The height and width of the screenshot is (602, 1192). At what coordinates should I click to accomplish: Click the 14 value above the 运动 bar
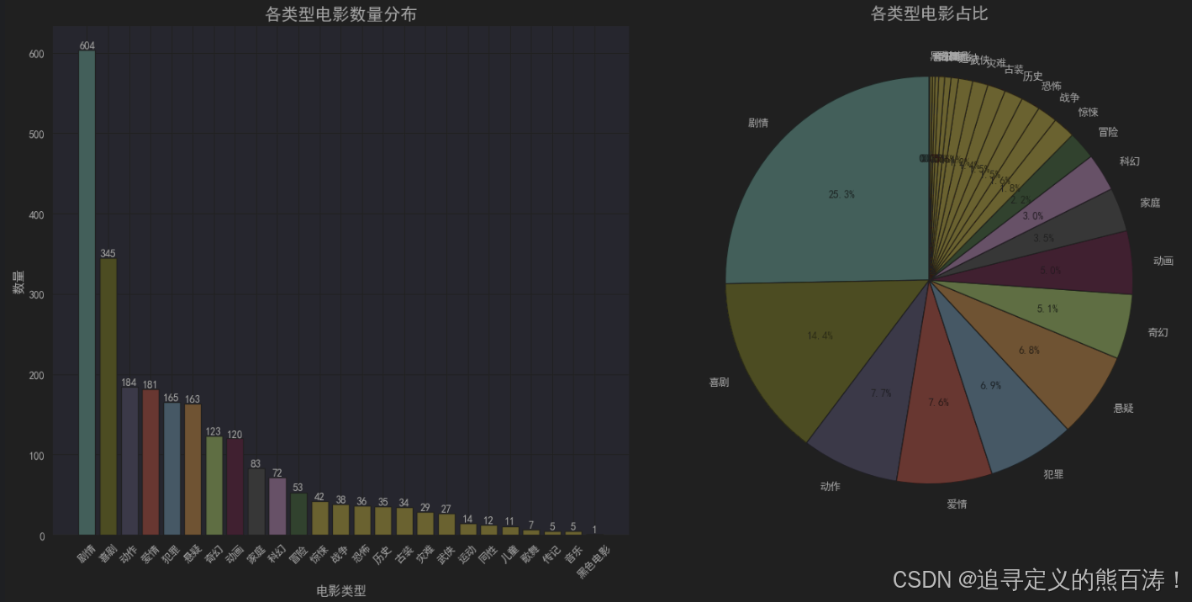(467, 519)
